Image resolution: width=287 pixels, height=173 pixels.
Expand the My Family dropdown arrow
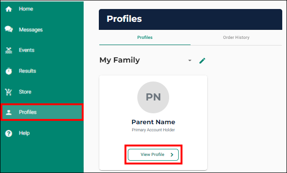[190, 60]
